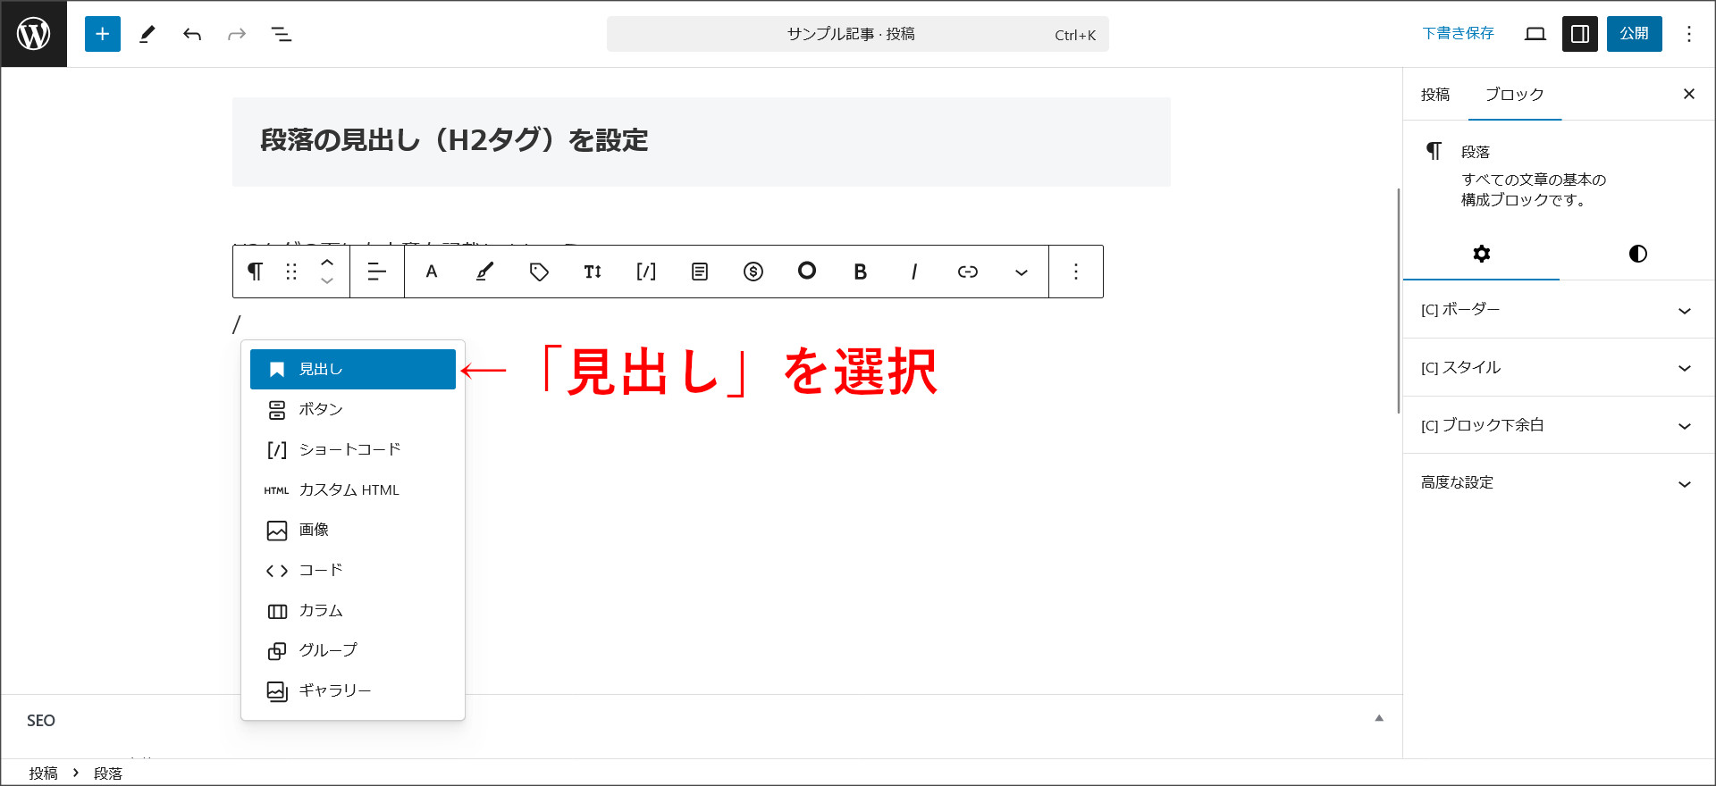The height and width of the screenshot is (786, 1716).
Task: Click the 下書き保存 link
Action: click(x=1458, y=34)
